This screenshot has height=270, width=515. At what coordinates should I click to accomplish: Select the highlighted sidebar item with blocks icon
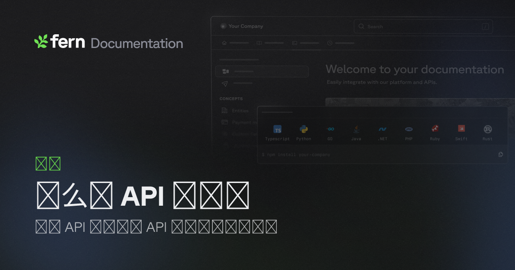coord(262,71)
